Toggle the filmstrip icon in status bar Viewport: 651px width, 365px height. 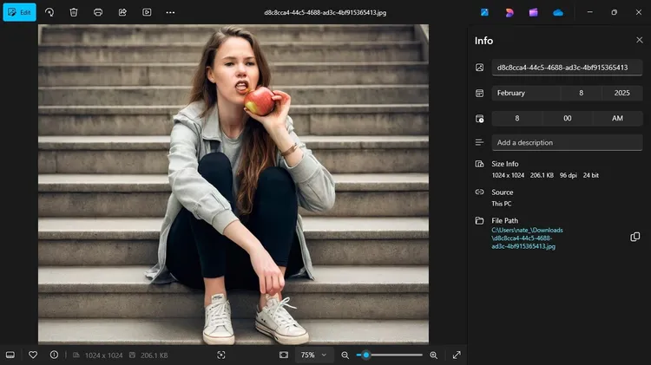(x=10, y=355)
